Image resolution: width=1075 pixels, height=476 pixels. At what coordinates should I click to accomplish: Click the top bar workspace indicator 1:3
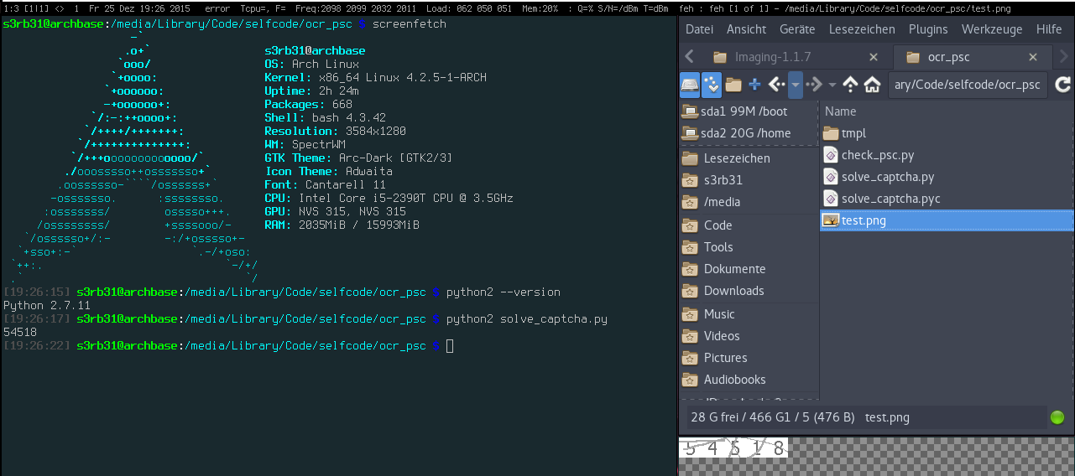[x=12, y=8]
